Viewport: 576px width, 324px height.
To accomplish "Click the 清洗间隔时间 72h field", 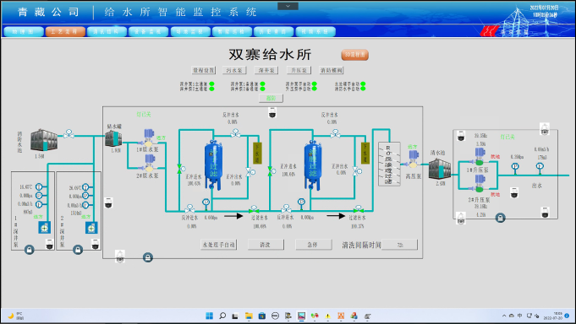I will 399,245.
